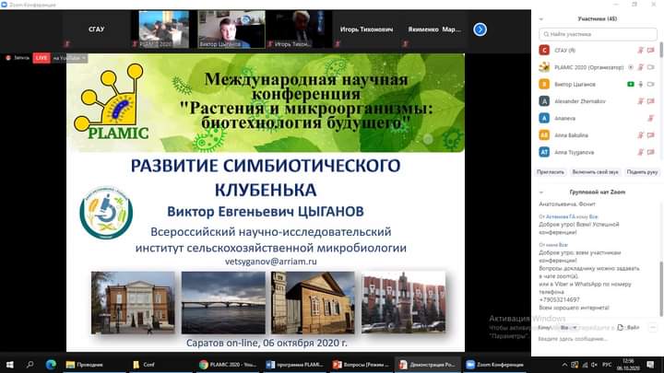Select Виктор Цыганов's video thumbnail
664x373 pixels.
pos(231,29)
